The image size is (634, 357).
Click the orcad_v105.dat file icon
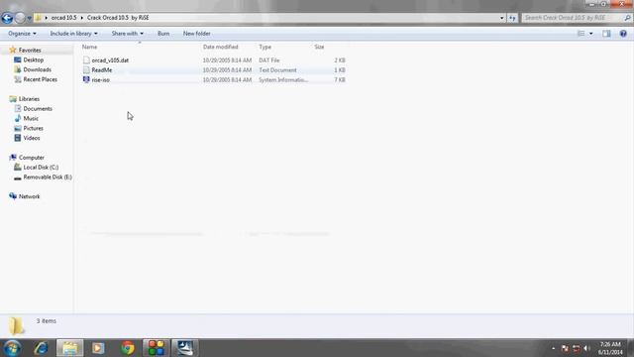click(86, 59)
